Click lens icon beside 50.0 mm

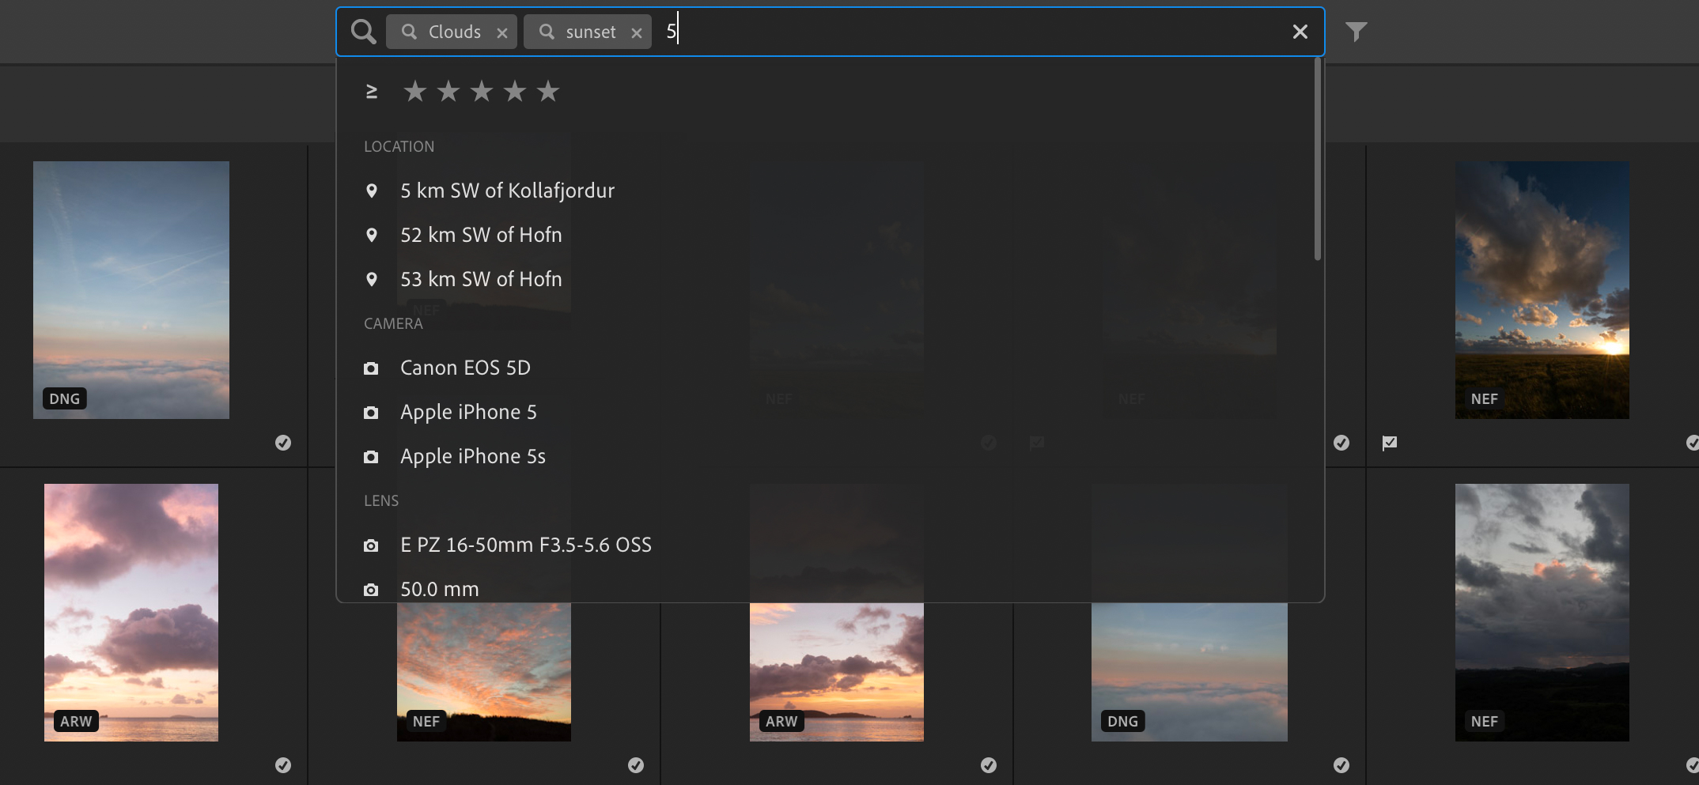pos(370,590)
